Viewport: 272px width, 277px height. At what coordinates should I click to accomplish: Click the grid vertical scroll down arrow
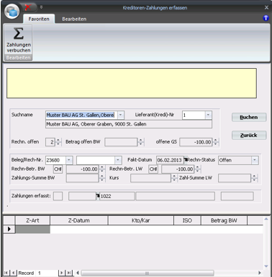266,266
